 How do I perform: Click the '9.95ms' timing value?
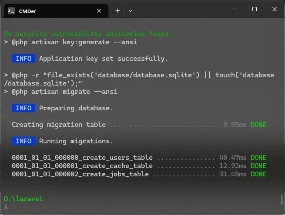coord(235,125)
